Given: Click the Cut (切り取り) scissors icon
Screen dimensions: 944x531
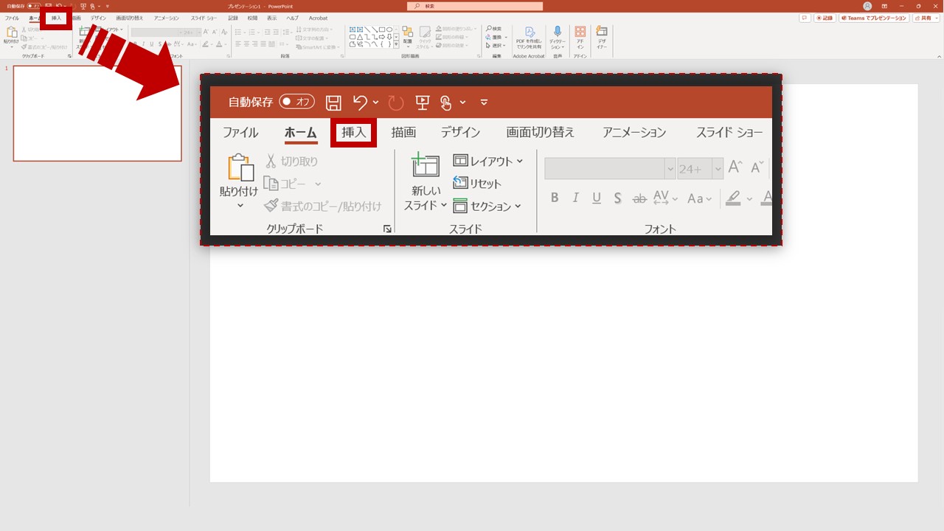Looking at the screenshot, I should (271, 160).
